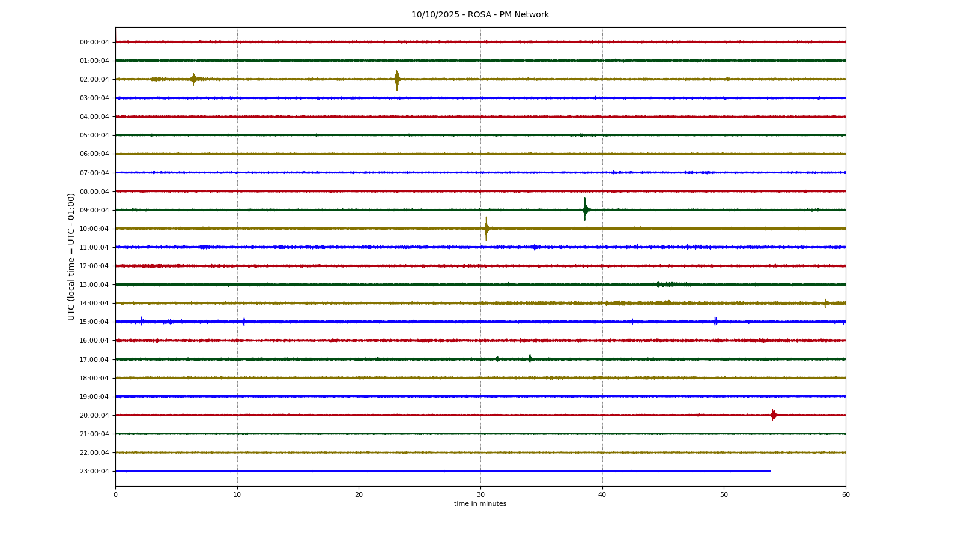
Task: Click the x-axis tick label '30'
Action: (x=480, y=494)
